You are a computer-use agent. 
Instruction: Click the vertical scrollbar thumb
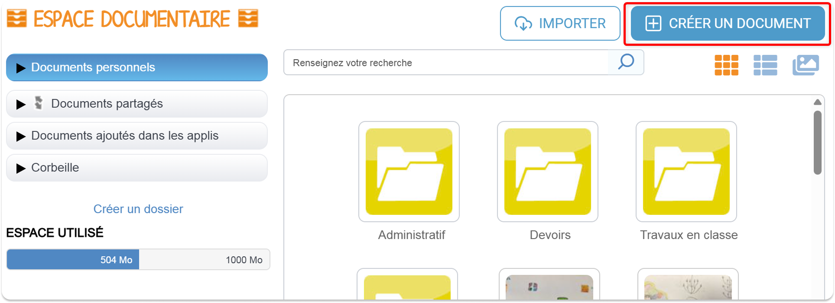(x=818, y=143)
